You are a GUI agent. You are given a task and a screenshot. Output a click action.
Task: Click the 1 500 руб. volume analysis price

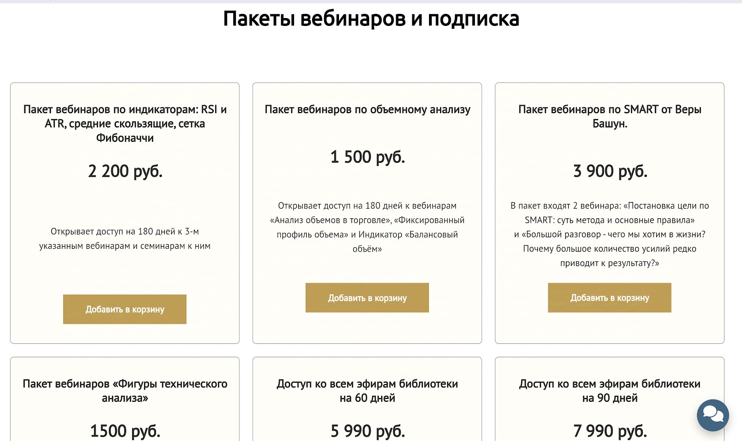tap(367, 157)
